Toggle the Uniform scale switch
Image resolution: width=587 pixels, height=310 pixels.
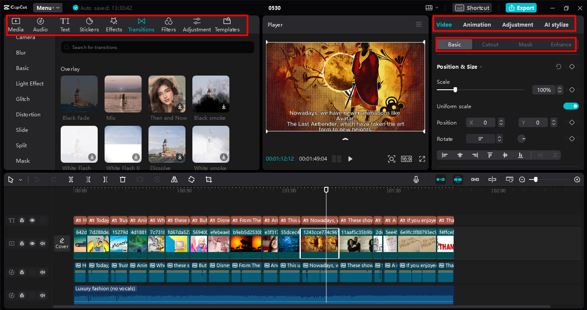click(571, 106)
